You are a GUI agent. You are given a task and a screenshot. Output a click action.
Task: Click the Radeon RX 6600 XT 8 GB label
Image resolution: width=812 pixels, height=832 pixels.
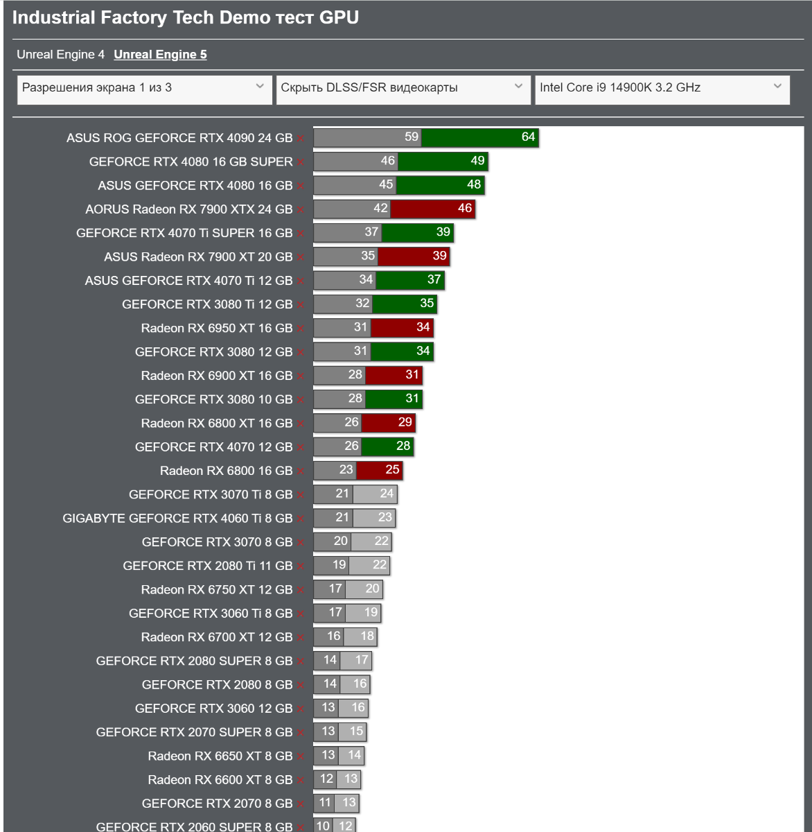[x=220, y=780]
